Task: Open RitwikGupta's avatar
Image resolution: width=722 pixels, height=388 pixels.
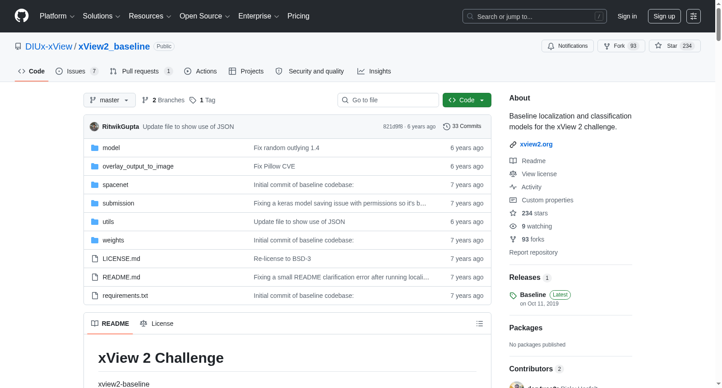Action: point(94,127)
